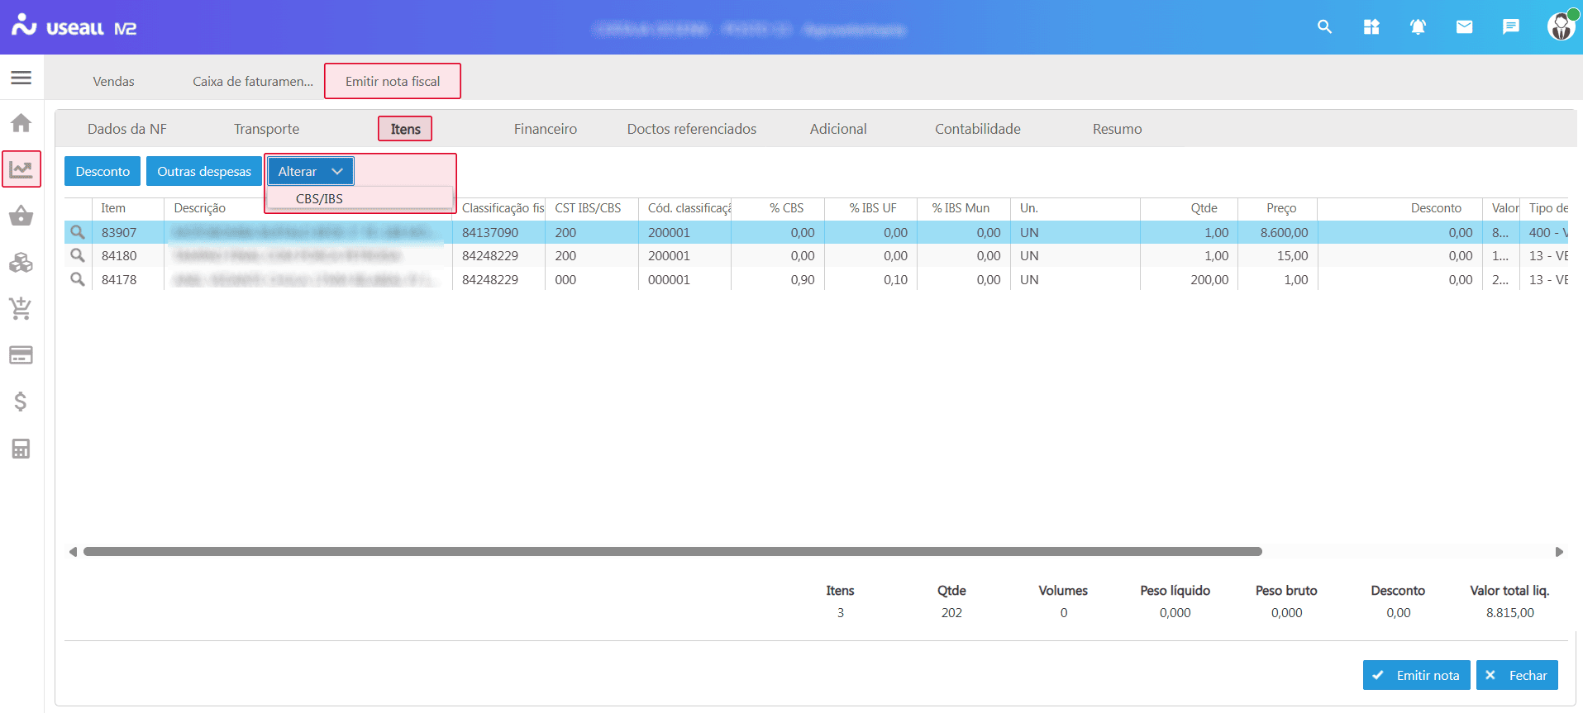Open the sales chart icon in the sidebar
Screen dimensions: 1583x713
21,169
